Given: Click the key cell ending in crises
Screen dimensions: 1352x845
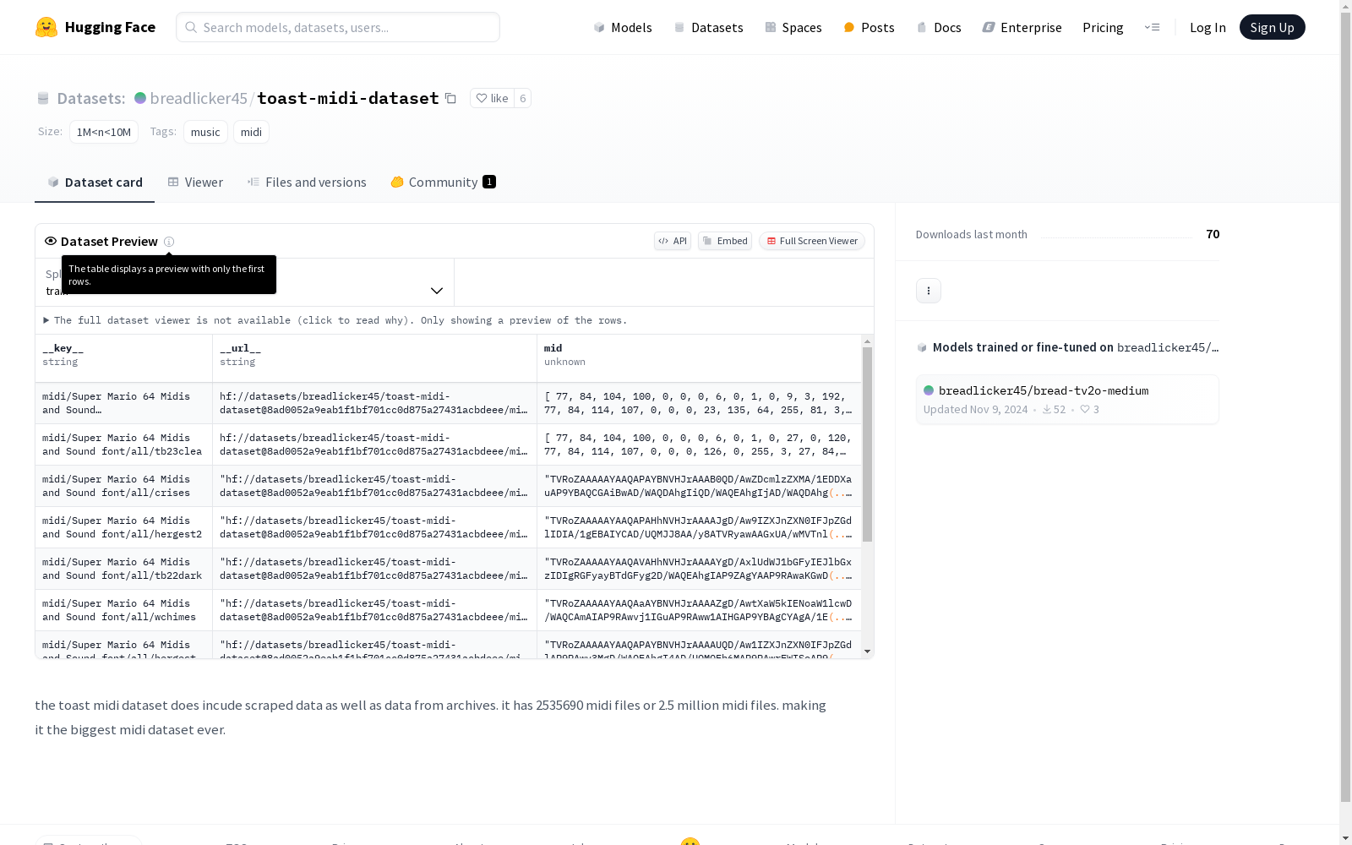Looking at the screenshot, I should coord(123,486).
